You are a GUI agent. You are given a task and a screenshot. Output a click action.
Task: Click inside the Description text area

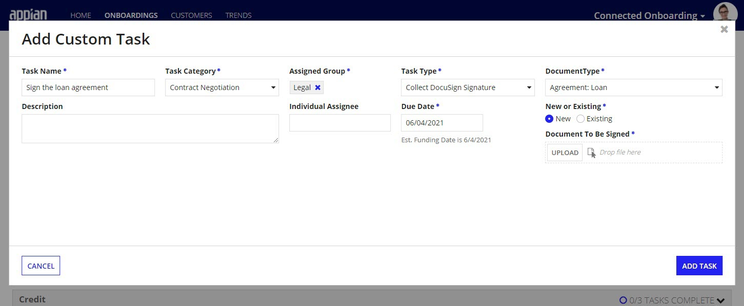coord(150,128)
